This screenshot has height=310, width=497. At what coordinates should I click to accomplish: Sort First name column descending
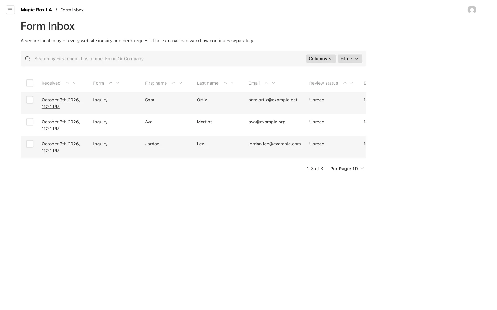tap(180, 83)
